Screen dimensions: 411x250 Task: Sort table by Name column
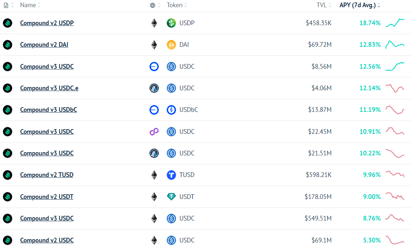tap(31, 5)
